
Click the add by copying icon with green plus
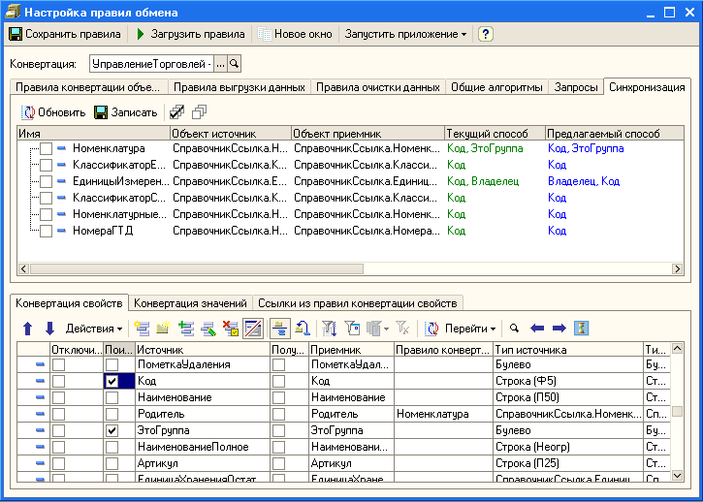185,329
